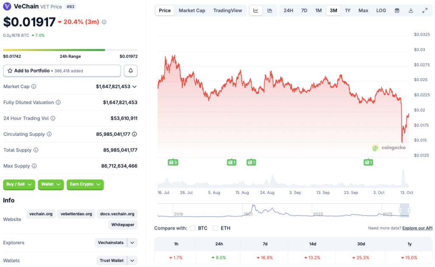
Task: Click the price alert bell icon
Action: point(130,71)
